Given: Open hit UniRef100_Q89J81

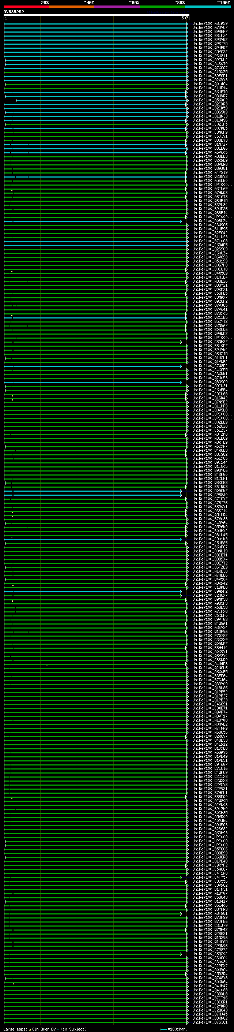Looking at the screenshot, I should [x=210, y=169].
